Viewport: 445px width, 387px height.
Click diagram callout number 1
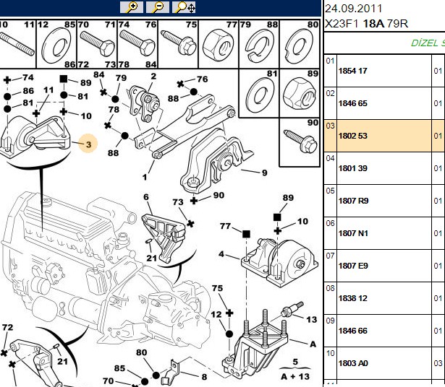coord(145,177)
